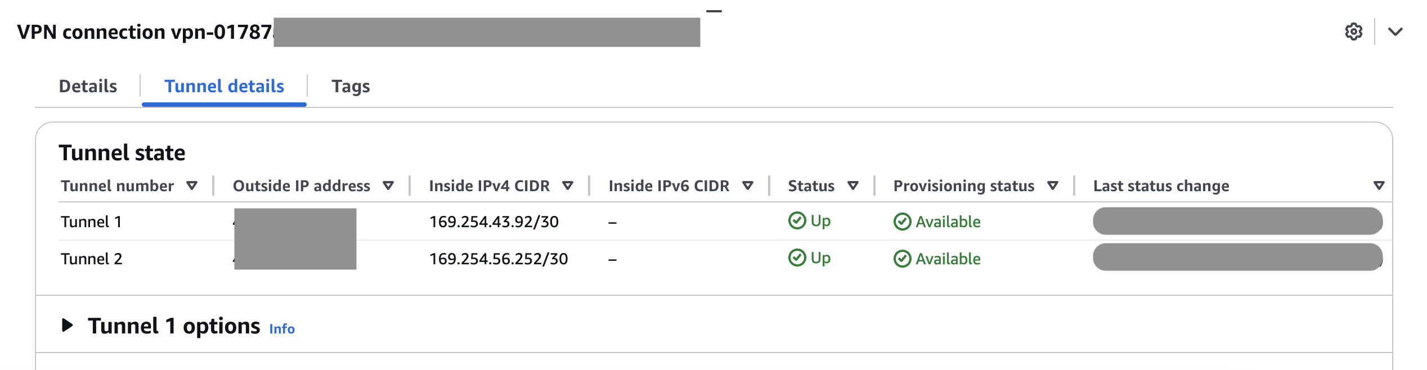1427x370 pixels.
Task: Select the Tunnel details tab
Action: [x=223, y=86]
